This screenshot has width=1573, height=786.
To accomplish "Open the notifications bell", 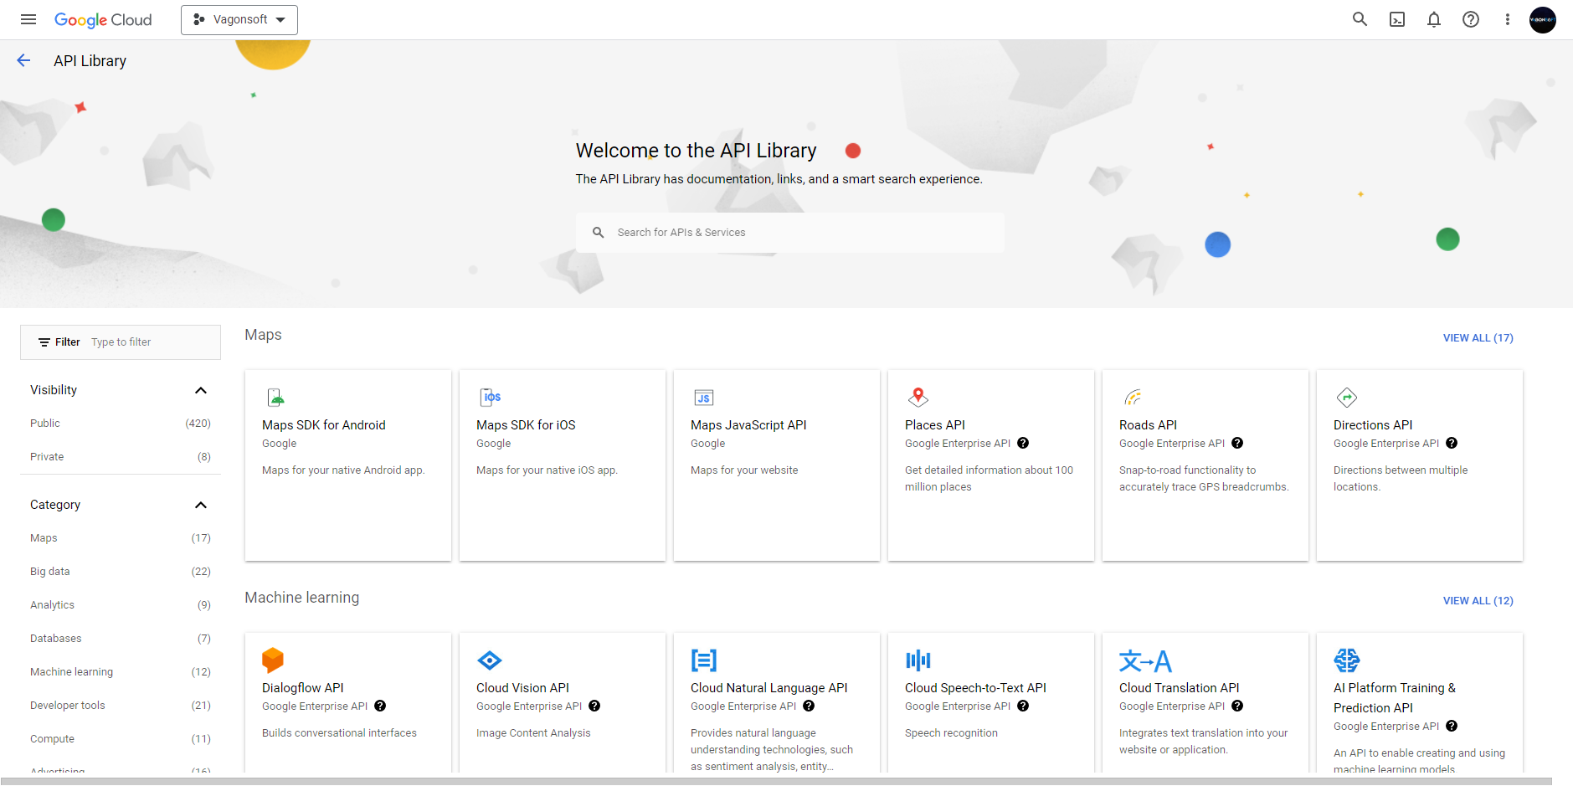I will (1434, 19).
